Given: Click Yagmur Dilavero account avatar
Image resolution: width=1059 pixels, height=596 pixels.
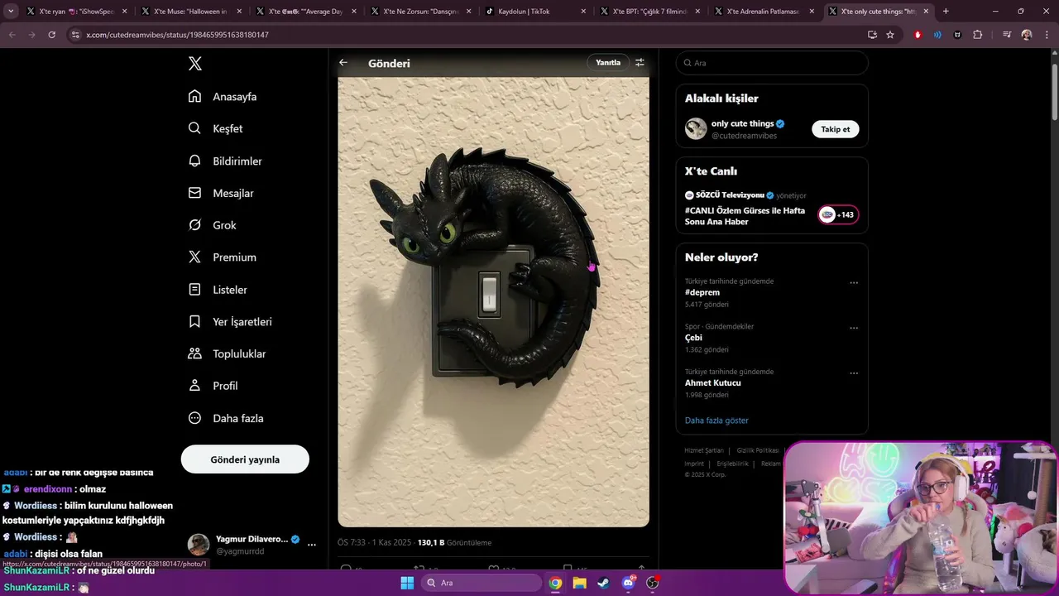Looking at the screenshot, I should [x=199, y=545].
